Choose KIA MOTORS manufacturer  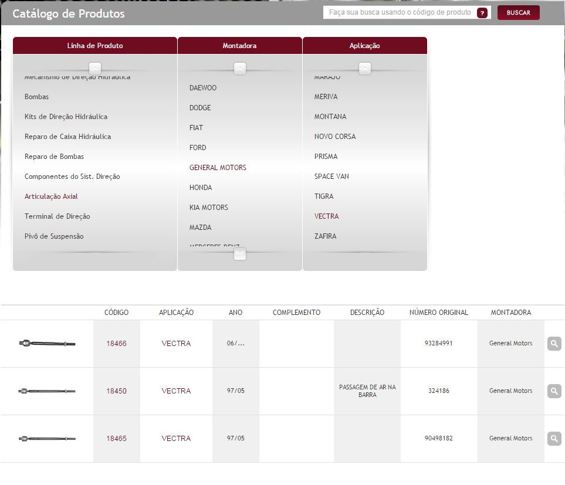click(x=209, y=208)
